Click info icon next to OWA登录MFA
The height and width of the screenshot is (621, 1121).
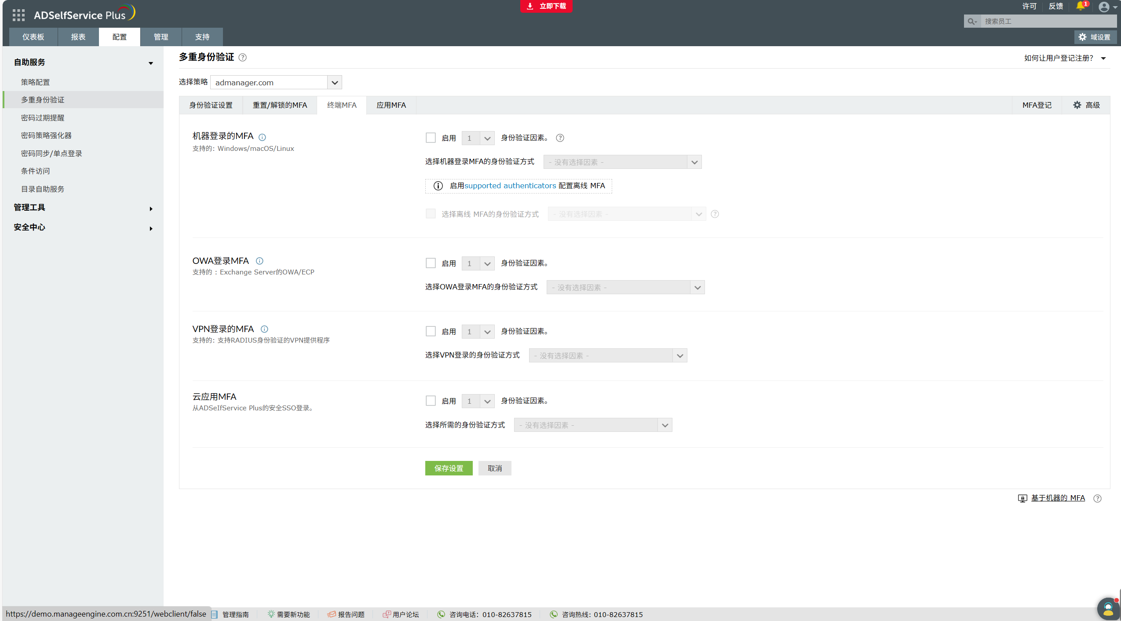[x=259, y=261]
